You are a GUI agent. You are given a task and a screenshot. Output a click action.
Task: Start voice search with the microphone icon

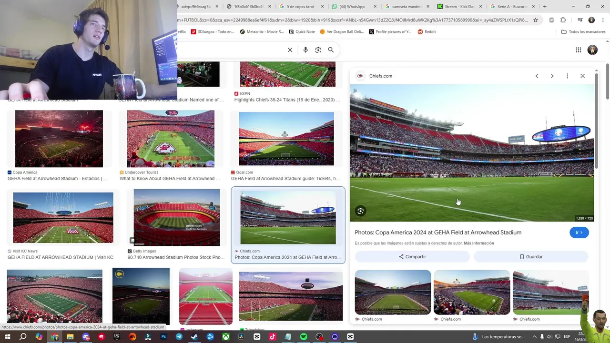point(305,50)
